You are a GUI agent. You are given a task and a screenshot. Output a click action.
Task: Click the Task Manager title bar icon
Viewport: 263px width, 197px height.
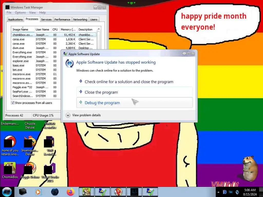[7, 7]
